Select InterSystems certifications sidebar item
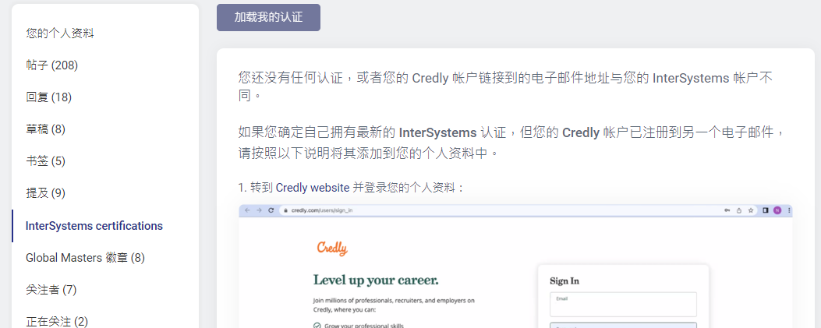Image resolution: width=821 pixels, height=328 pixels. tap(94, 226)
